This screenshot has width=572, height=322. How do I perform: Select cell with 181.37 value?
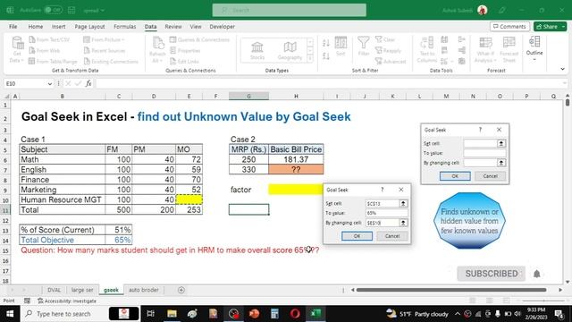click(x=296, y=159)
